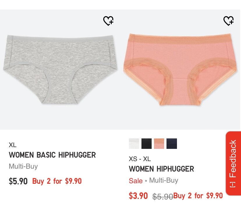Click the $3.90 sale price
241x214 pixels.
coord(138,196)
